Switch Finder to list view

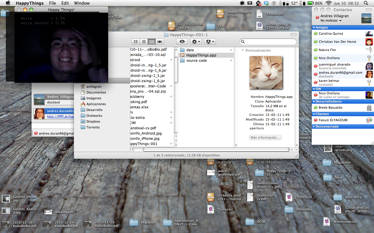[143, 42]
